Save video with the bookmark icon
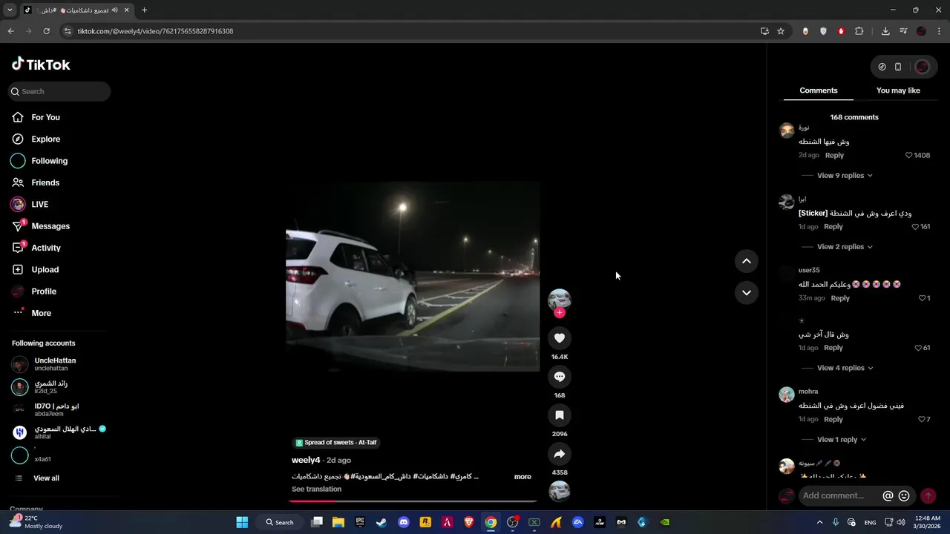This screenshot has height=534, width=950. [x=560, y=415]
